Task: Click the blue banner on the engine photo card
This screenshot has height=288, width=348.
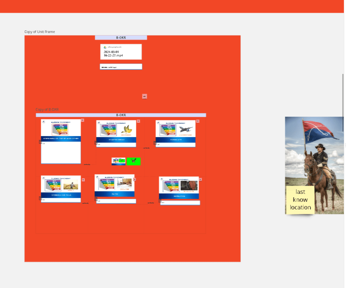Action: (x=179, y=196)
